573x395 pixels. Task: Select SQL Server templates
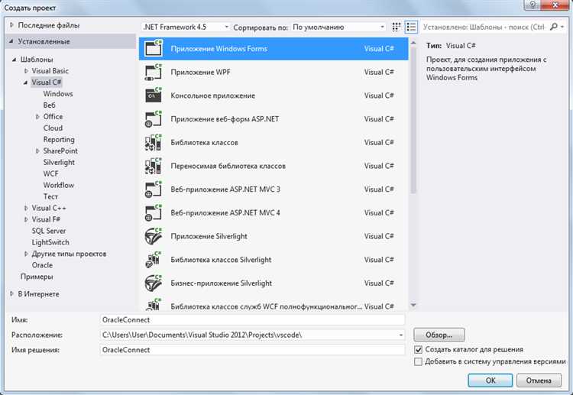tap(49, 231)
